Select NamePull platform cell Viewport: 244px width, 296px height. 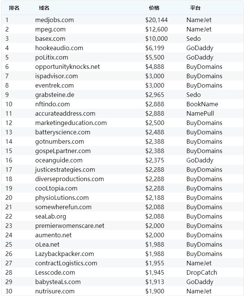[200, 113]
